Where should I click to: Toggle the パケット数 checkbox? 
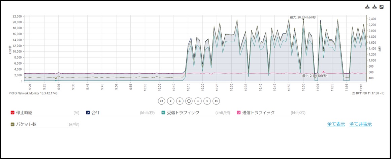[x=12, y=124]
